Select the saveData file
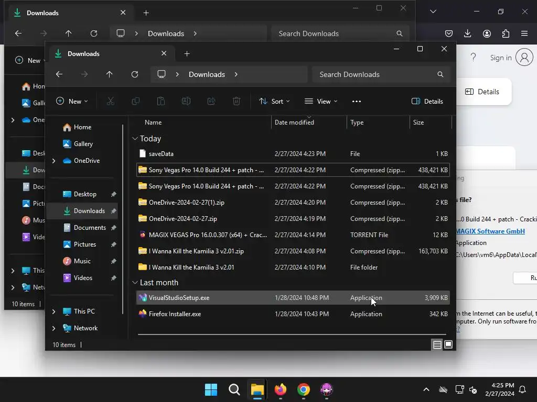The image size is (537, 402). pos(293,154)
